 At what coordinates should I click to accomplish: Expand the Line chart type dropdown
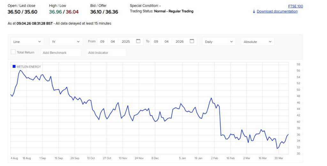[x=27, y=42]
